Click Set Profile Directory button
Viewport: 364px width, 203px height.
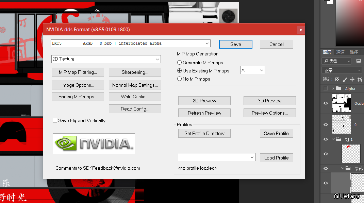point(204,133)
